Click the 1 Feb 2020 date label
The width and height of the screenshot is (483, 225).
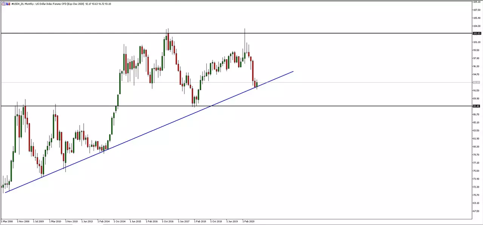coord(248,222)
